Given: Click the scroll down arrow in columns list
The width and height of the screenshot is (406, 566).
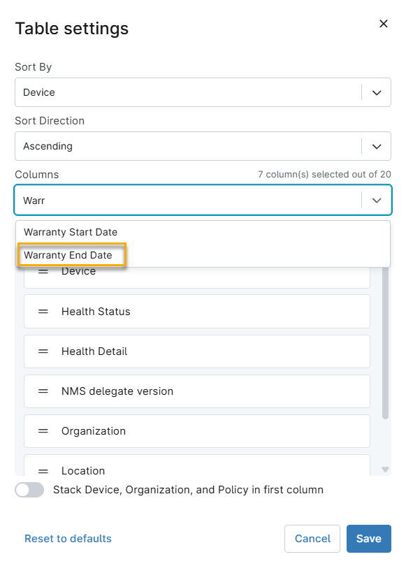Looking at the screenshot, I should [x=385, y=470].
